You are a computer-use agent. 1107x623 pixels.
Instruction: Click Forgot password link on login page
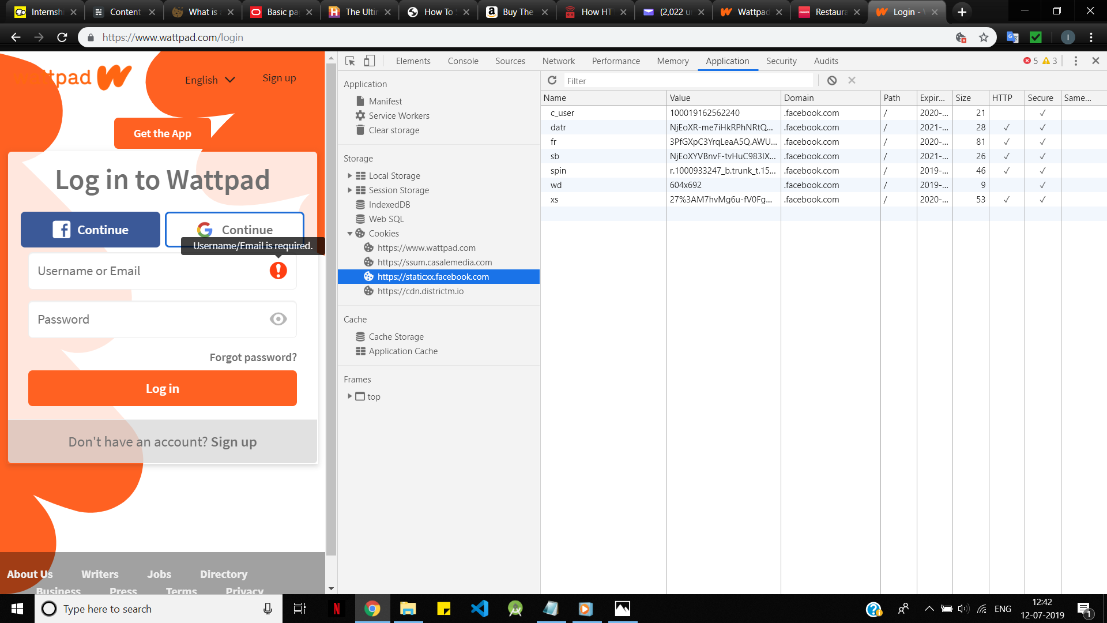coord(253,356)
